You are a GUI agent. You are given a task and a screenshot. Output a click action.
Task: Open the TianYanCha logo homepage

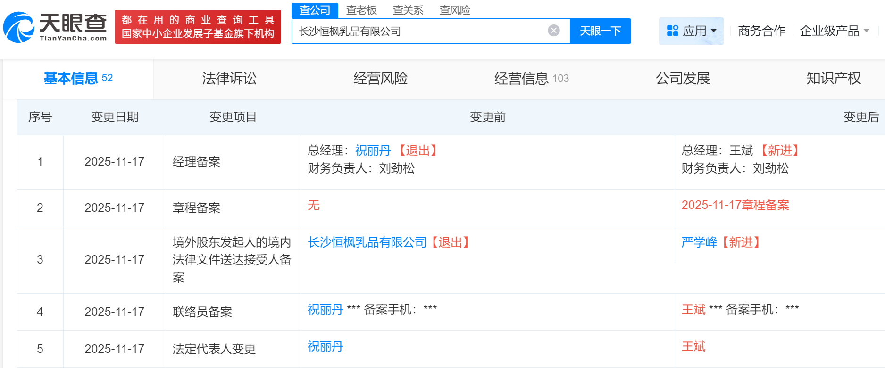click(x=55, y=27)
